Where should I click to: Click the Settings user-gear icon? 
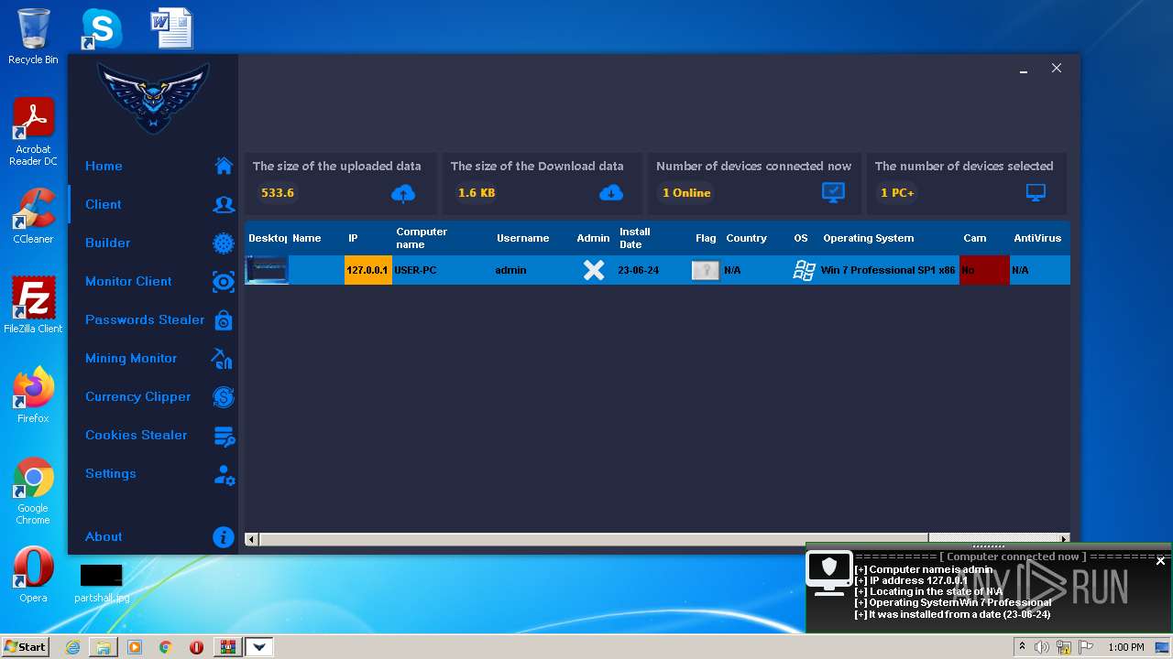pos(224,475)
